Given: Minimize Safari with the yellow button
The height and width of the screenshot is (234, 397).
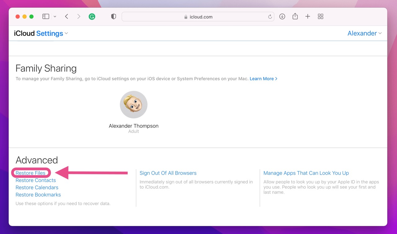Looking at the screenshot, I should click(x=25, y=17).
